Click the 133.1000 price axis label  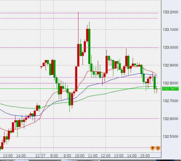(x=170, y=30)
